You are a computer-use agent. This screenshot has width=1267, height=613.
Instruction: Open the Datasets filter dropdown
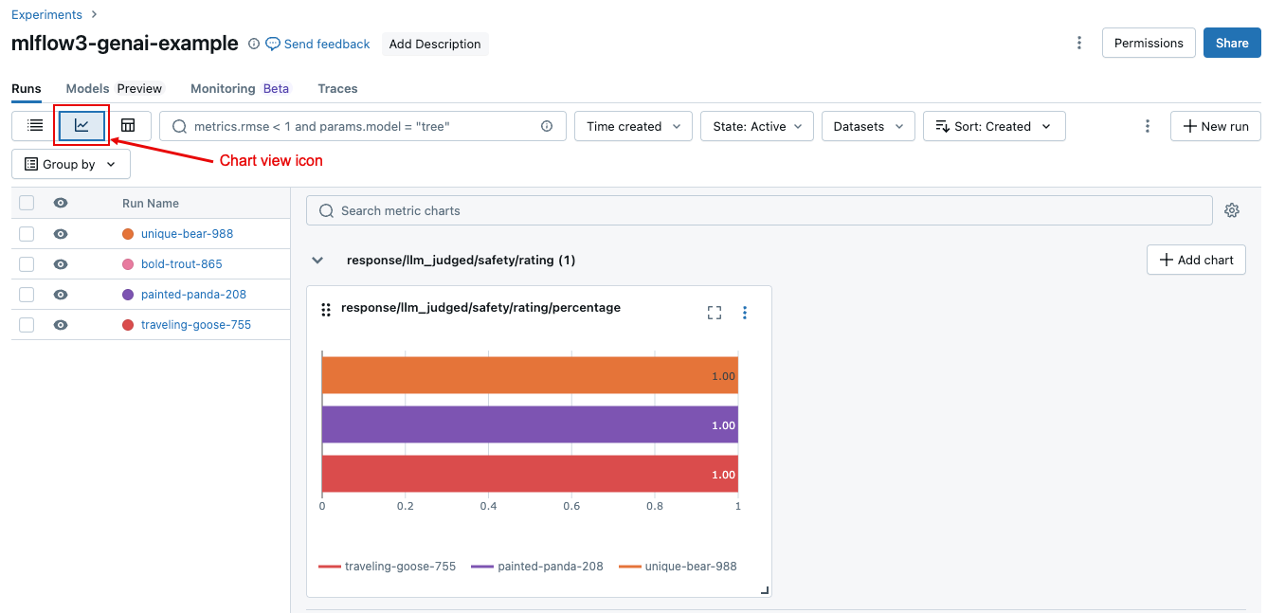(x=867, y=125)
